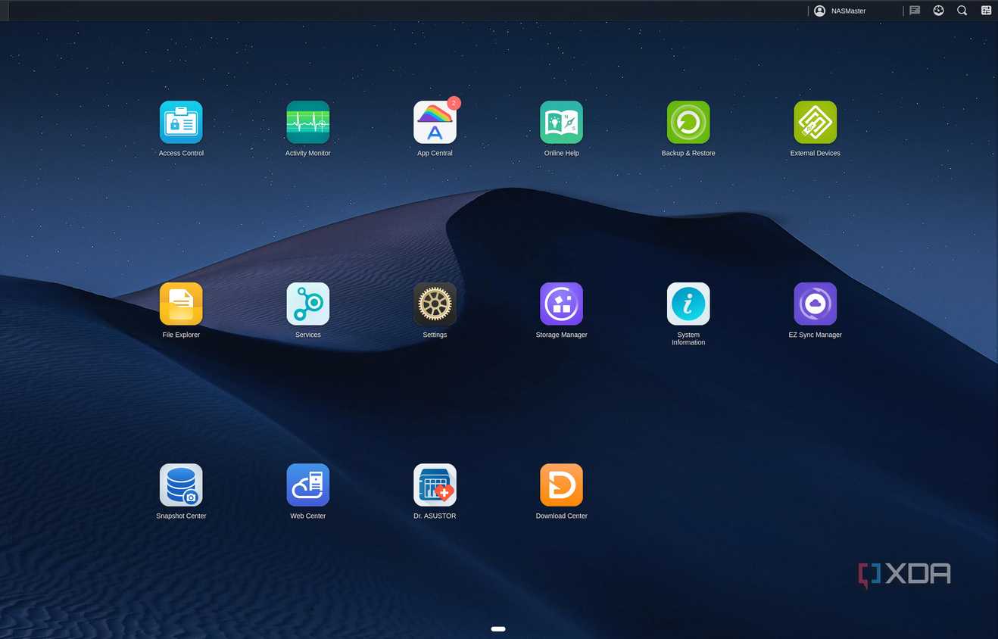Open the Settings gear app
Screen dimensions: 998x639
tap(435, 304)
